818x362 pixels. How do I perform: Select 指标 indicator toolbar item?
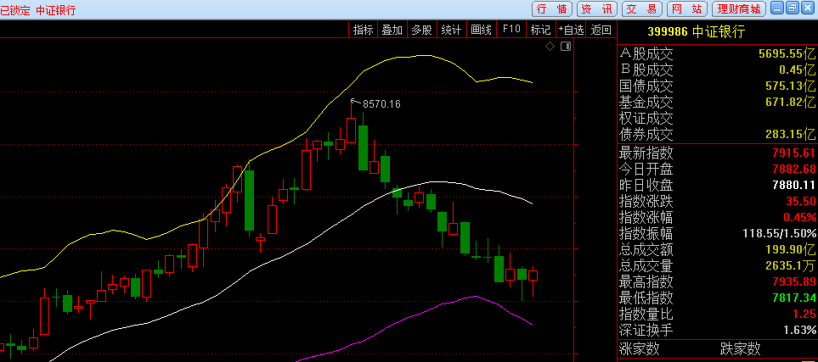click(x=364, y=30)
